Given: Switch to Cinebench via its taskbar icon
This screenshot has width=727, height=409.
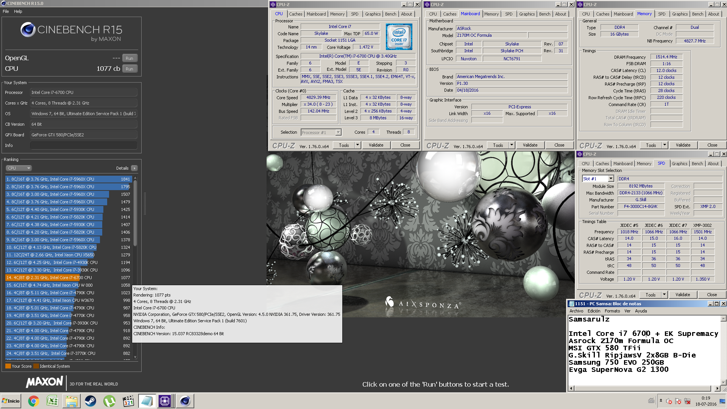Looking at the screenshot, I should tap(185, 401).
